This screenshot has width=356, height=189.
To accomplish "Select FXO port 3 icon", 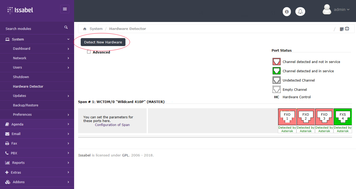I will [324, 117].
